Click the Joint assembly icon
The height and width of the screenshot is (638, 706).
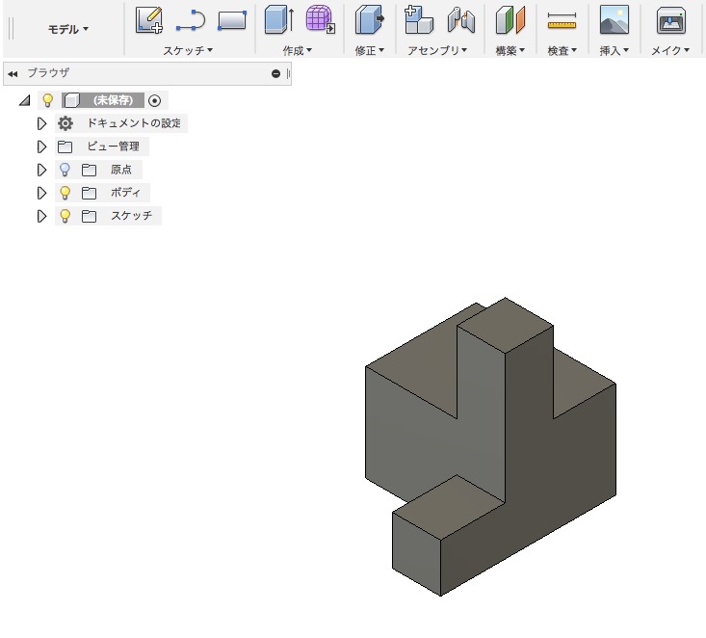(x=461, y=19)
